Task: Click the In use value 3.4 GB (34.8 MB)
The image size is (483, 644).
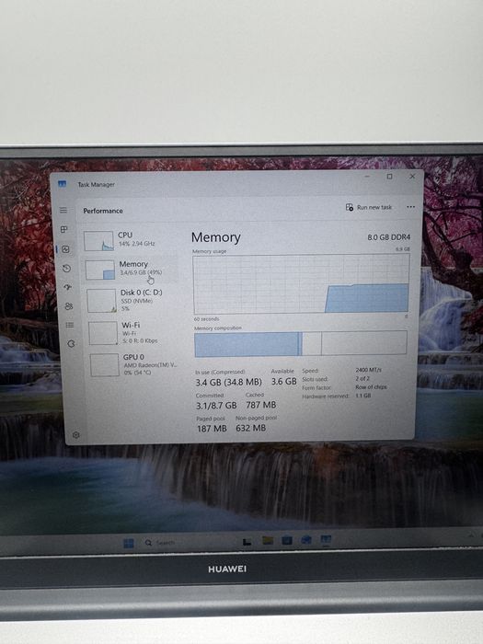Action: 228,383
